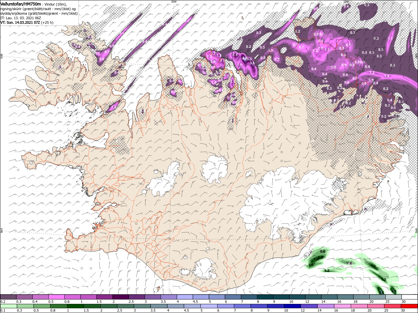Select the darkest green 1–1.5 rain swatch

click(x=75, y=306)
